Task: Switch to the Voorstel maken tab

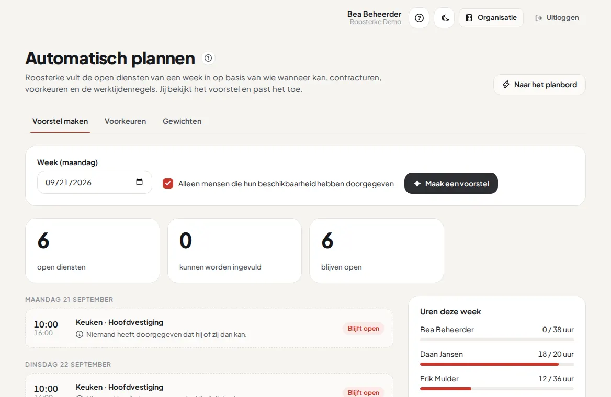Action: pyautogui.click(x=60, y=121)
